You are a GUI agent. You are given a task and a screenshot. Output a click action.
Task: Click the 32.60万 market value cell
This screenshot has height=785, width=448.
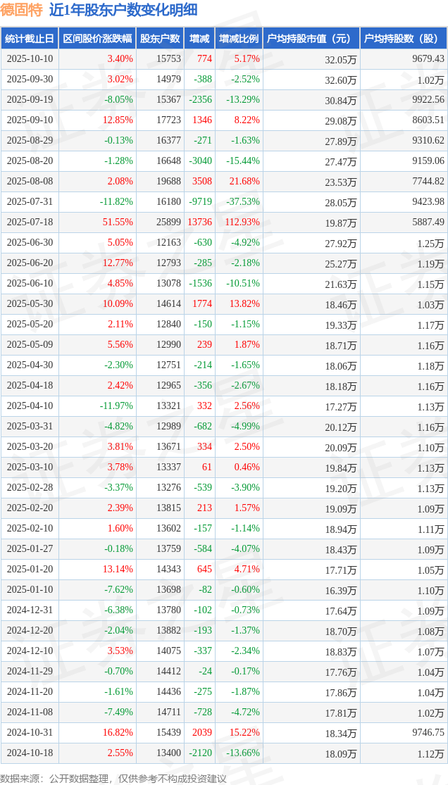tap(340, 80)
